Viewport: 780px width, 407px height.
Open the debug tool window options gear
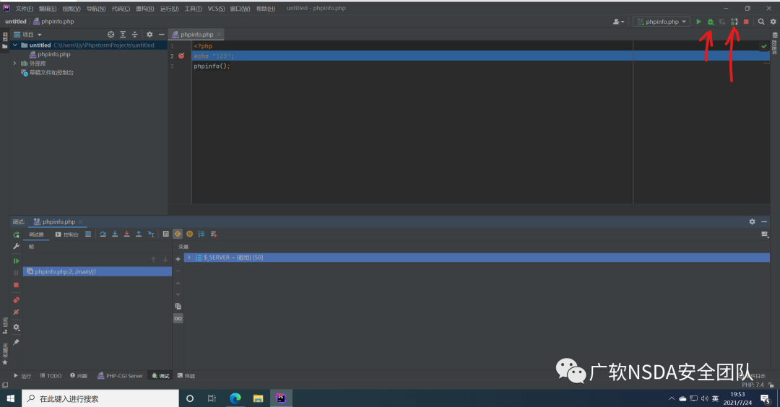click(x=752, y=222)
